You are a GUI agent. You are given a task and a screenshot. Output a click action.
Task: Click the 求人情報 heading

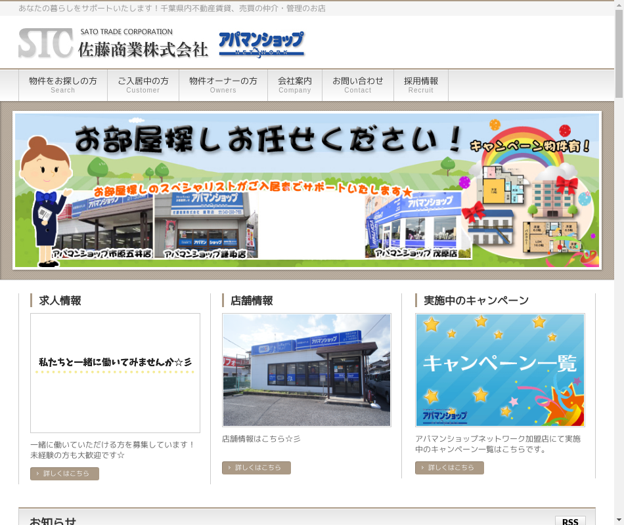tap(60, 301)
